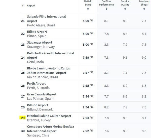
Task: Open Istanbul Sabiha Gokcen Airport entry
Action: coord(49,116)
